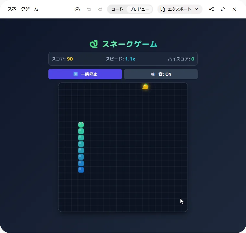The width and height of the screenshot is (246, 233).
Task: Toggle fullscreen view with expand icon
Action: coord(223,9)
